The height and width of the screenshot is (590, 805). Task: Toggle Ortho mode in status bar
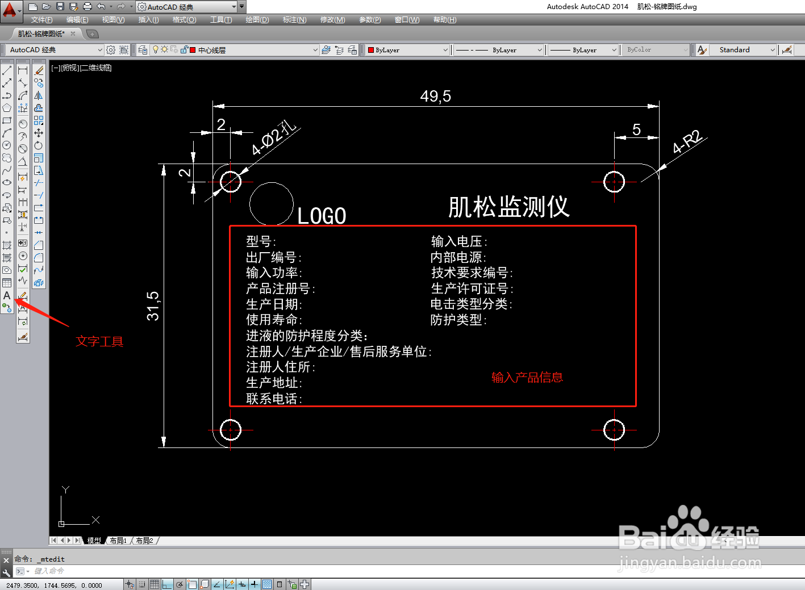click(x=166, y=584)
